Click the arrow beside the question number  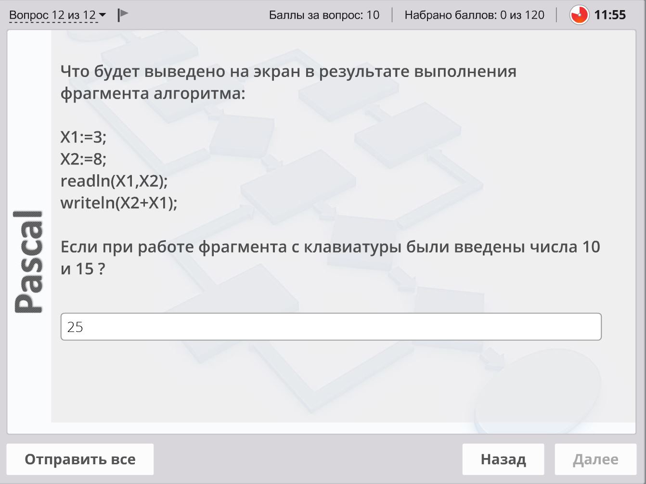click(x=103, y=15)
